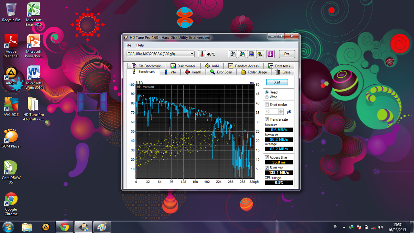The image size is (414, 233).
Task: Click the Maximum 90.2 MB/s value
Action: [279, 139]
